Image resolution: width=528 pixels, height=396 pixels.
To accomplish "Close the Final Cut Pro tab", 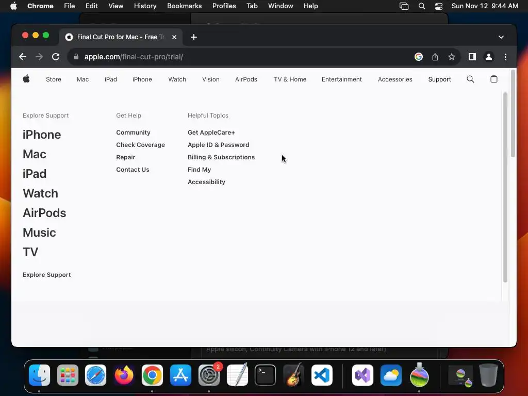I will tap(174, 37).
